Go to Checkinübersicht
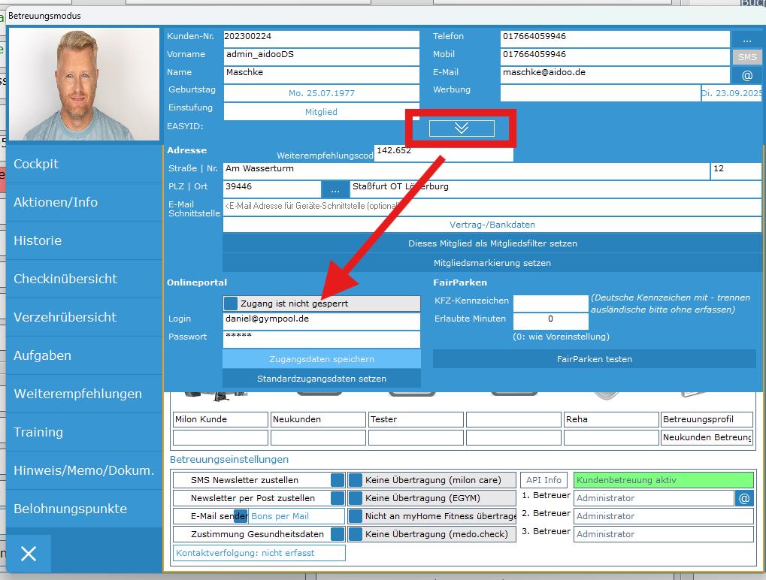Screen dimensions: 766x580 84,279
